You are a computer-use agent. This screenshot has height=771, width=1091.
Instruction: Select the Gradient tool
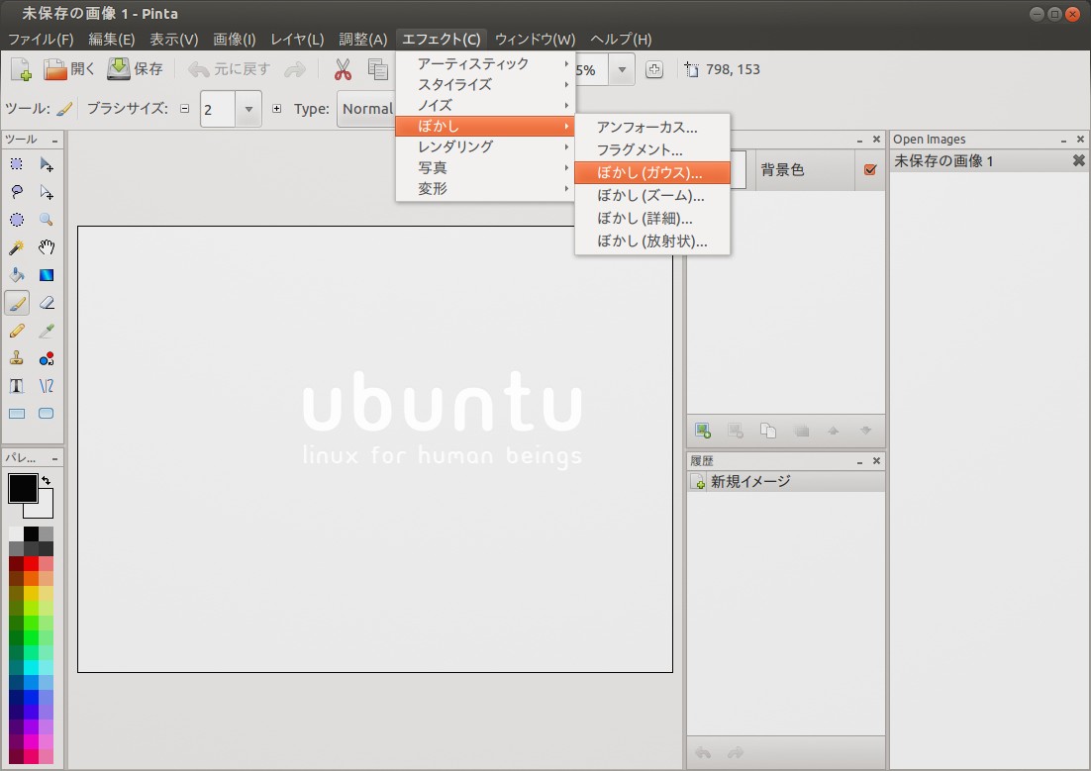(x=46, y=275)
